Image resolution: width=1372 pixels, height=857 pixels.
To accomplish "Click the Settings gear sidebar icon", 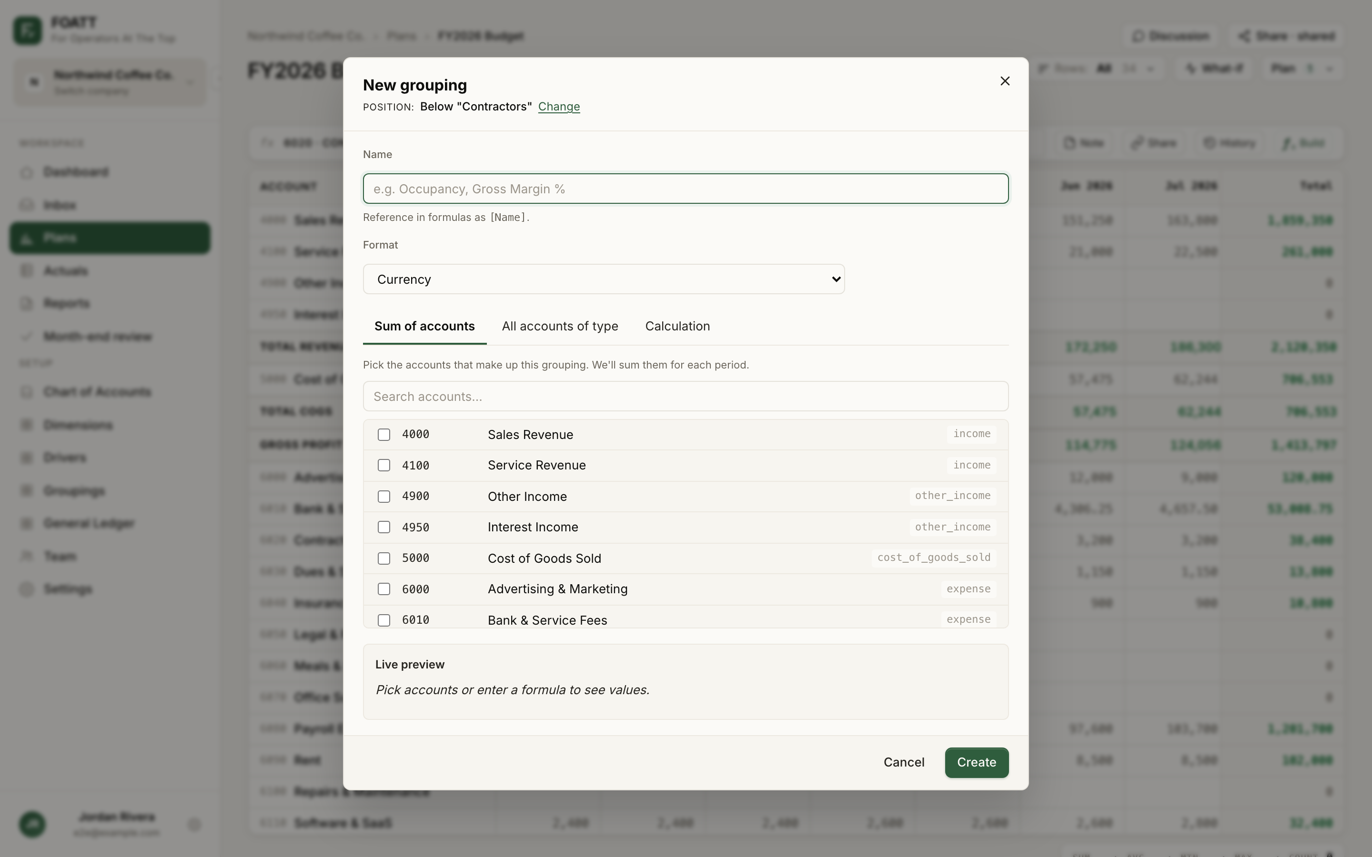I will [26, 589].
